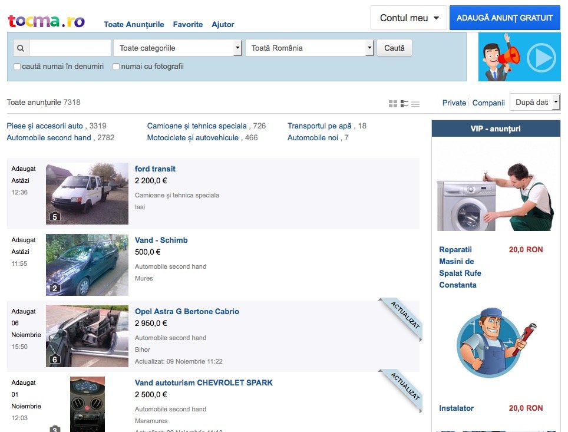The image size is (568, 432).
Task: Play the megaphone promo video banner
Action: click(x=520, y=57)
